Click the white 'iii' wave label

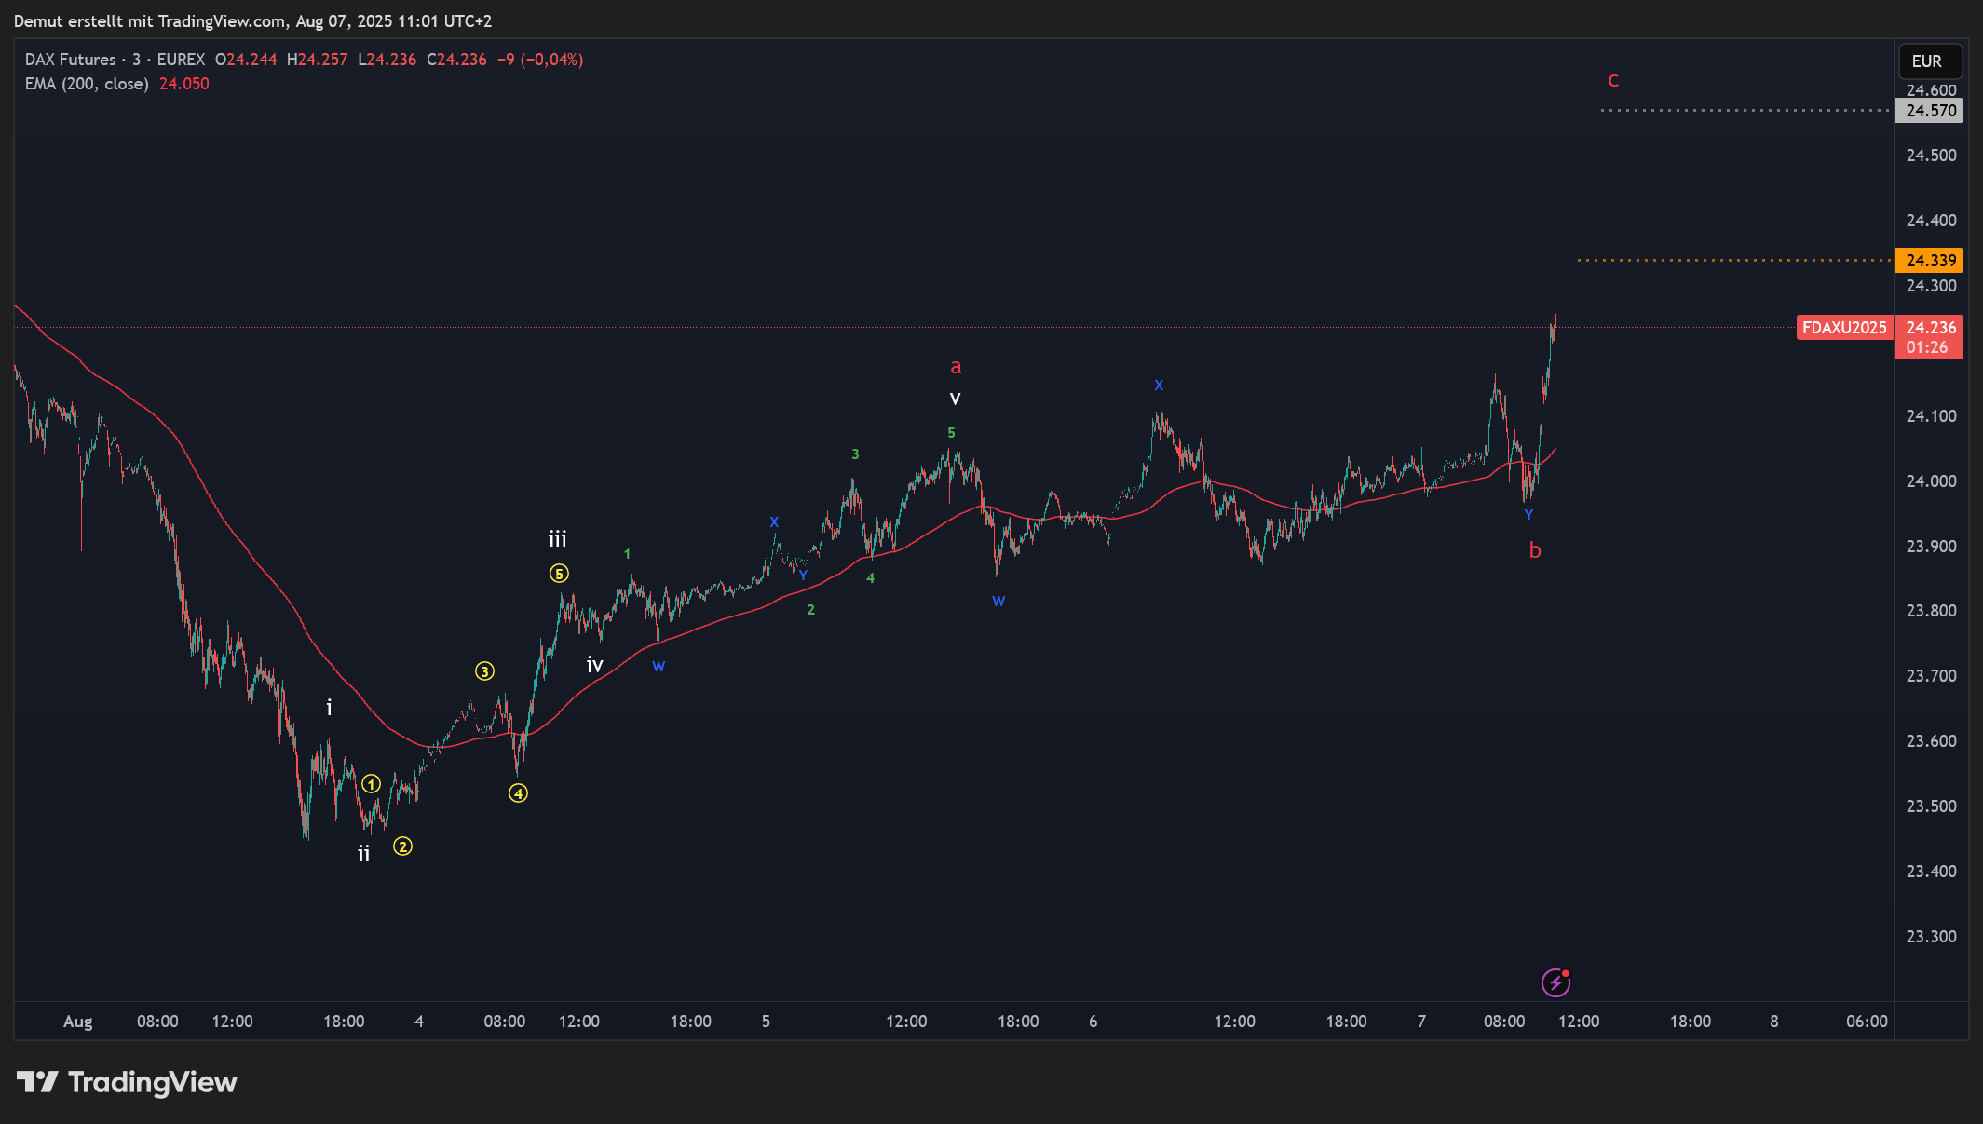(x=557, y=539)
